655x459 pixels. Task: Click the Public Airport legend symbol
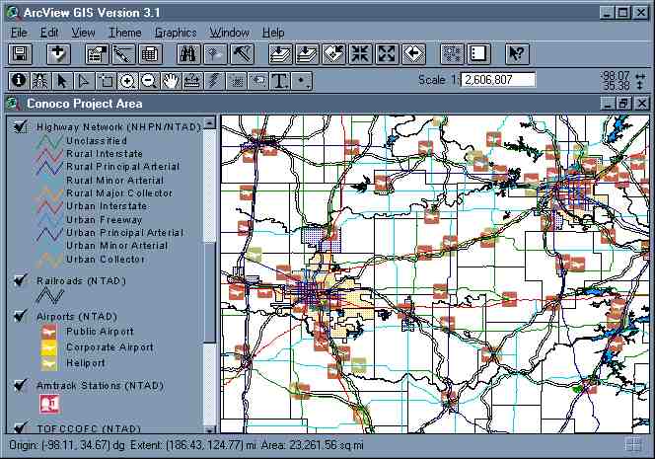[x=49, y=332]
